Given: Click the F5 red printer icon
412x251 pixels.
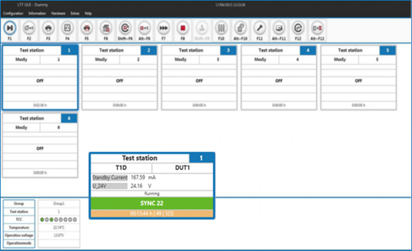Looking at the screenshot, I should [87, 28].
